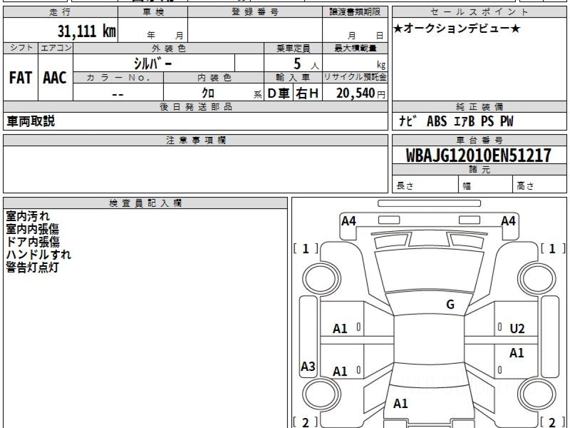Click the 車両取説 entry
Image resolution: width=570 pixels, height=428 pixels.
[30, 121]
